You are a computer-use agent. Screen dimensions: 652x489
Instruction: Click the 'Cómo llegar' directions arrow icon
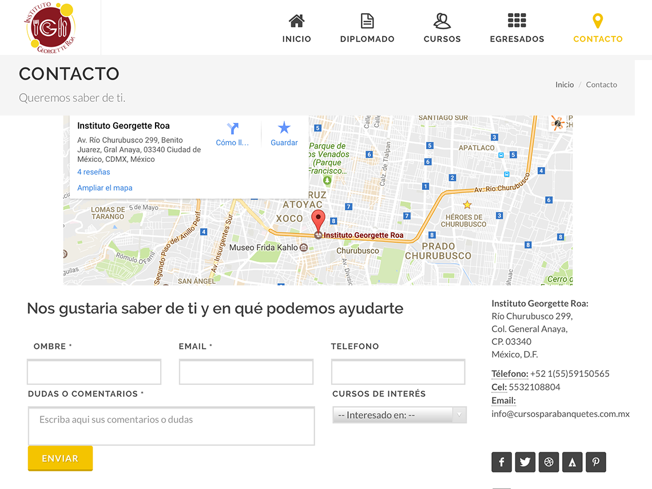coord(232,129)
